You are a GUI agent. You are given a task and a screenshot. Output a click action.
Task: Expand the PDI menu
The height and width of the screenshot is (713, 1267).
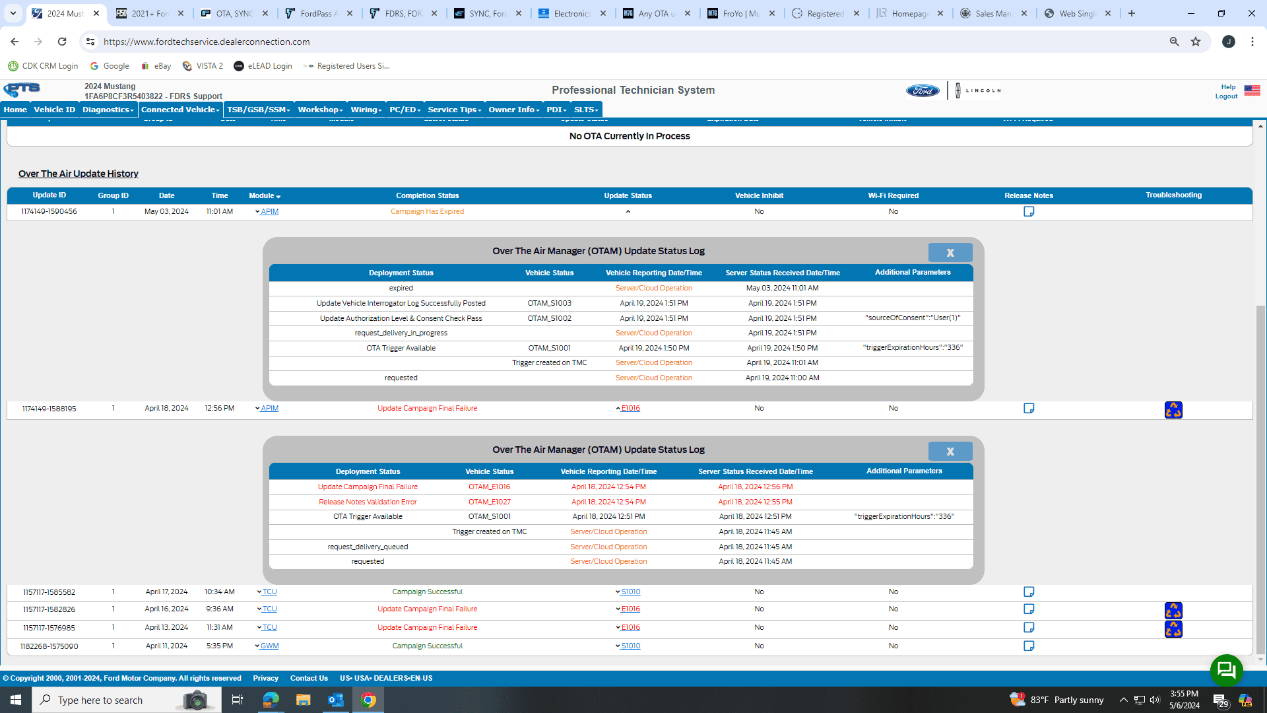point(556,110)
